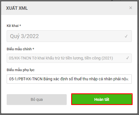Image resolution: width=139 pixels, height=115 pixels.
Task: Click the Biểu mẫu phụ lục label
Action: point(21,70)
